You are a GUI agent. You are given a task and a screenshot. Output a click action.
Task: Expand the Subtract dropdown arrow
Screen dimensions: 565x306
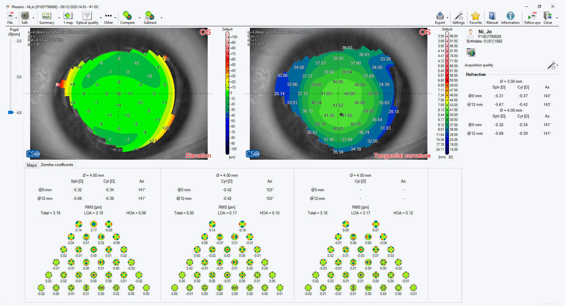[x=161, y=18]
